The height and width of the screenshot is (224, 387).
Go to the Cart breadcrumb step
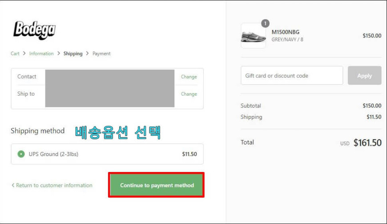(x=15, y=53)
